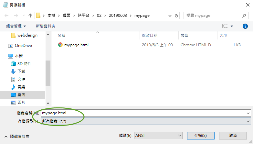This screenshot has width=253, height=144.
Task: Open the 組合管理 menu
Action: point(16,26)
